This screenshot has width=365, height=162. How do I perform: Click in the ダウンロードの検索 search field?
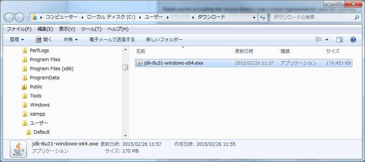(x=311, y=17)
